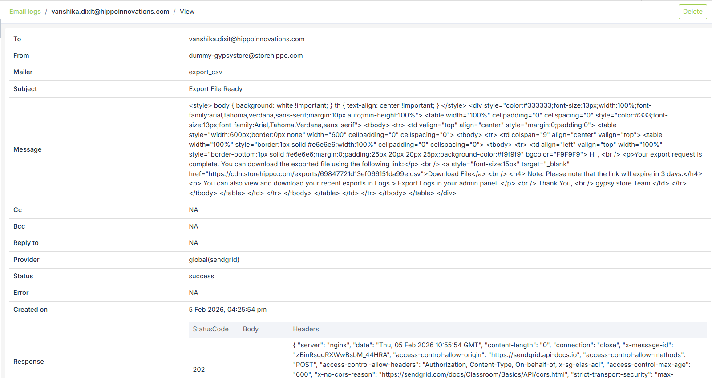This screenshot has width=712, height=378.
Task: Click the View breadcrumb item
Action: coord(187,12)
